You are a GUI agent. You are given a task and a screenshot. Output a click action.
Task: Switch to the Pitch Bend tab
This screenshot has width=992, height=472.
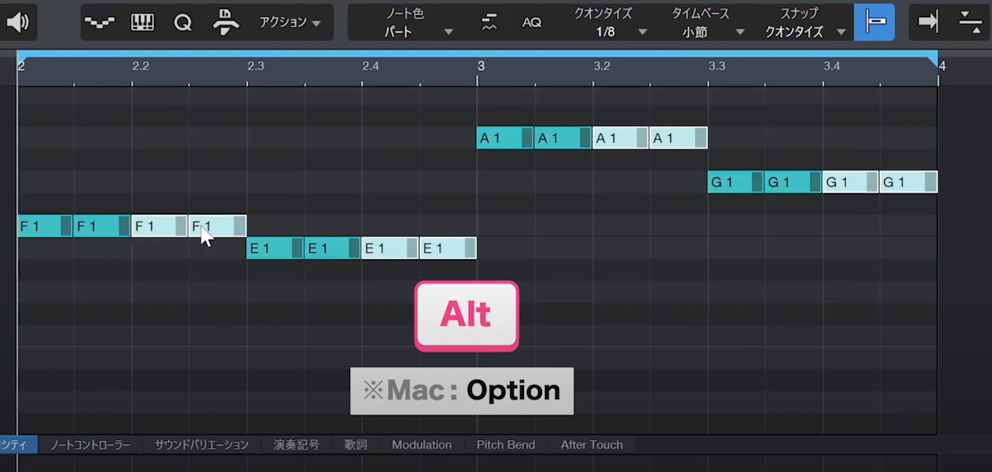click(505, 445)
